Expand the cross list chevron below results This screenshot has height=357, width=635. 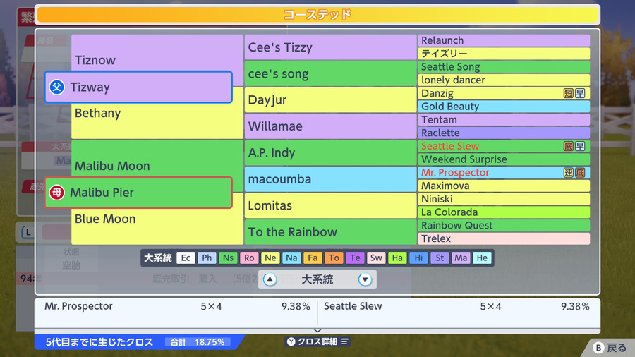317,331
